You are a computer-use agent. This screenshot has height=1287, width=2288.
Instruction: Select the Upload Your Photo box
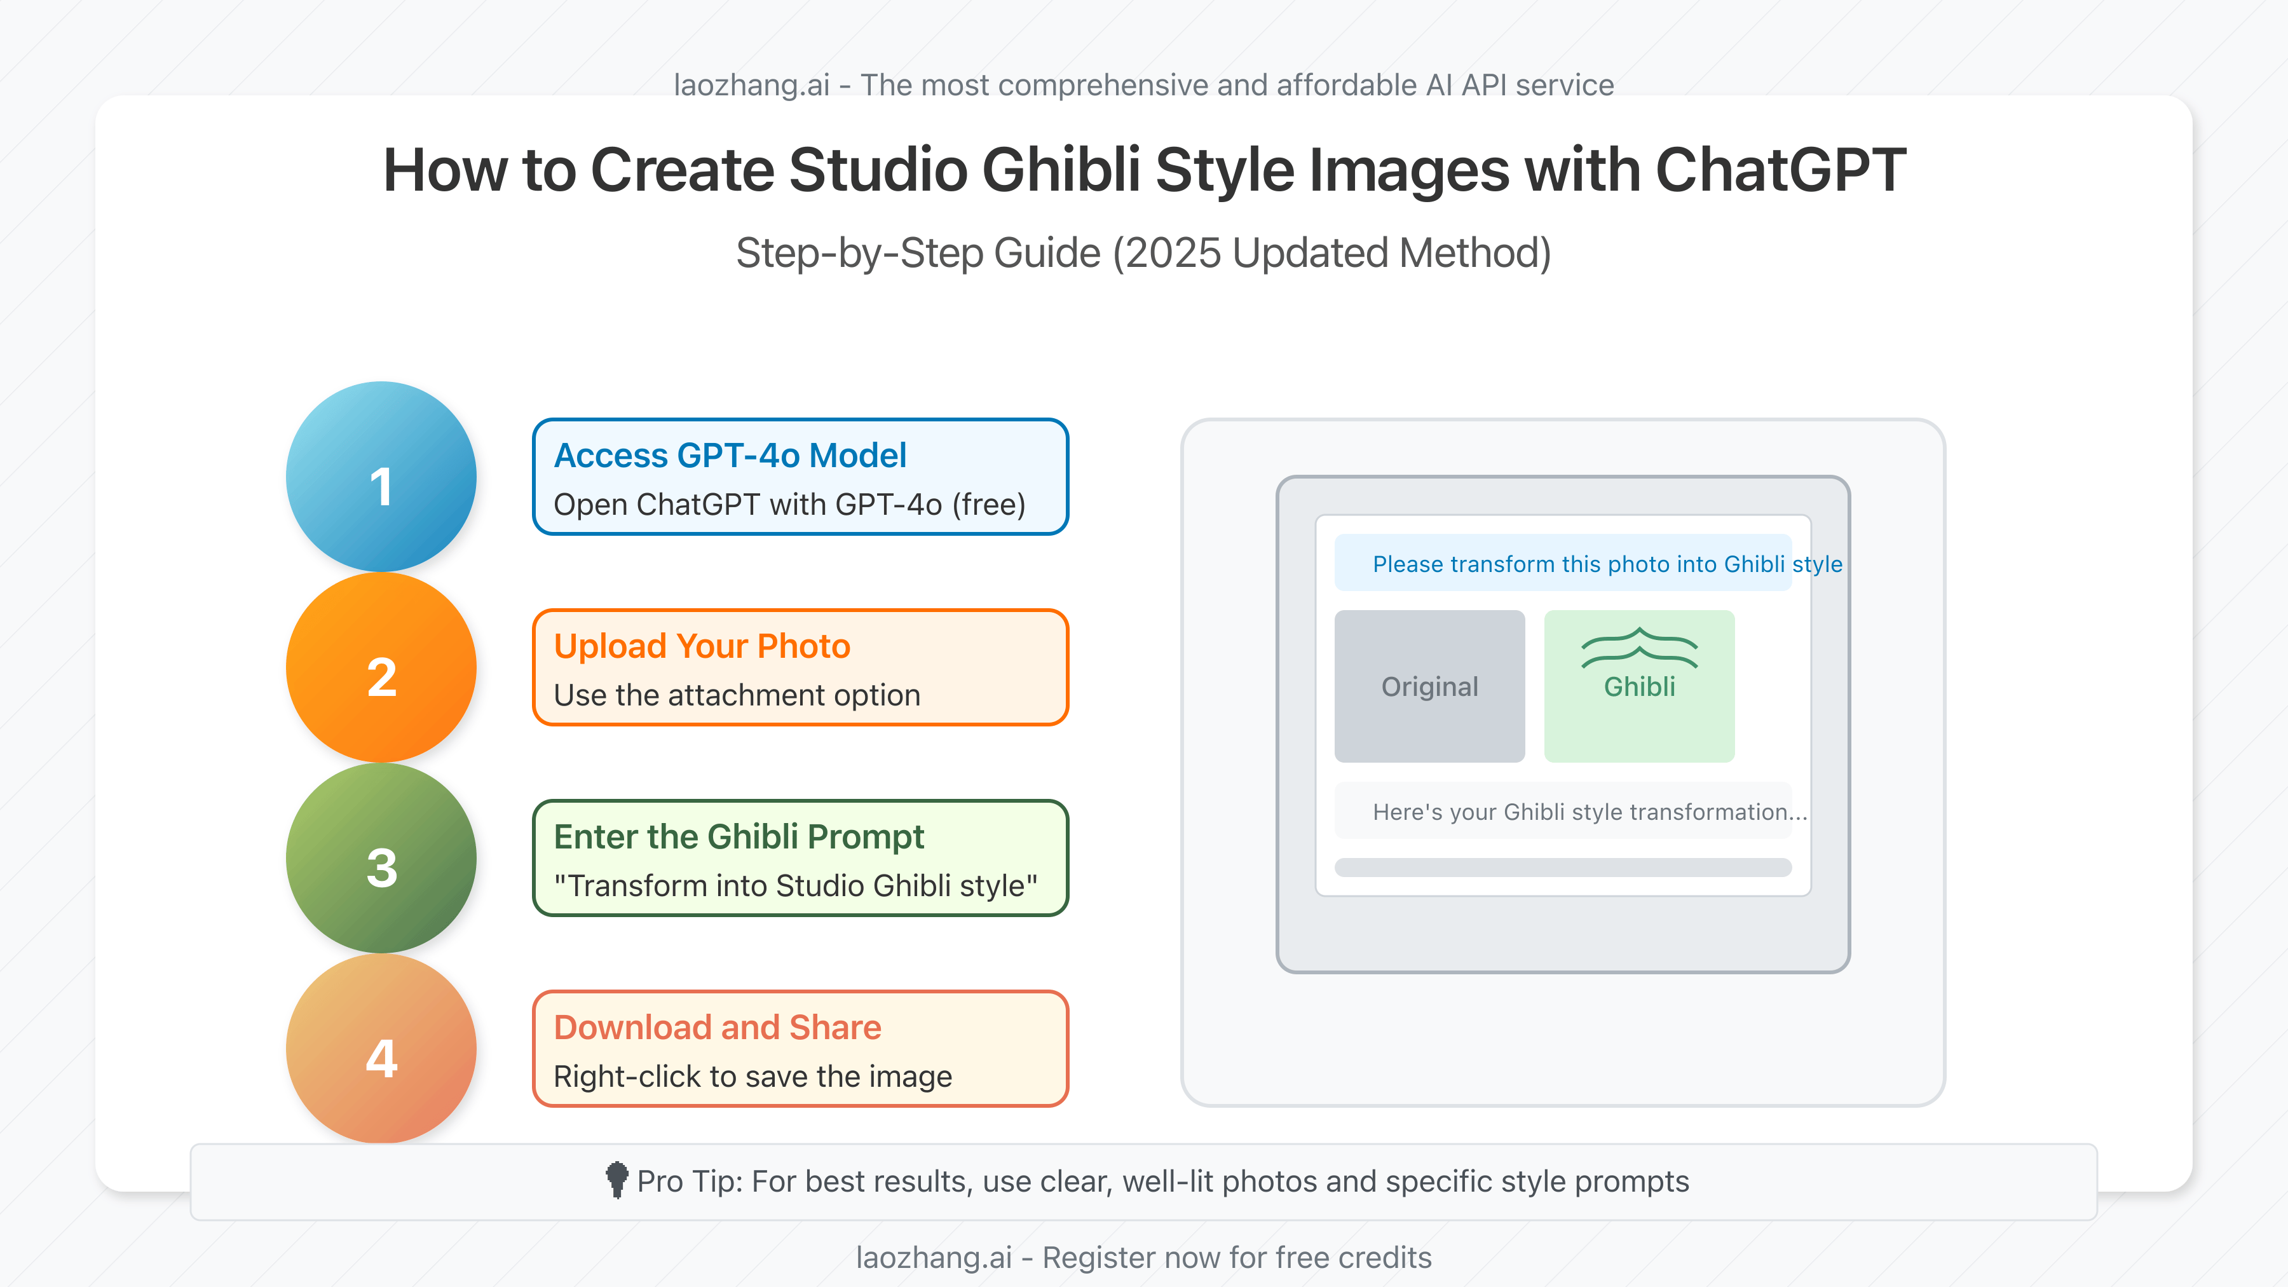pos(800,667)
